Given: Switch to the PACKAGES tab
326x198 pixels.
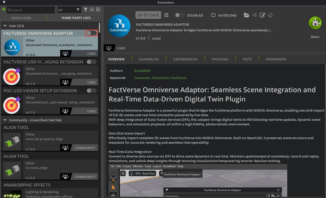Looking at the screenshot, I should coord(220,59).
